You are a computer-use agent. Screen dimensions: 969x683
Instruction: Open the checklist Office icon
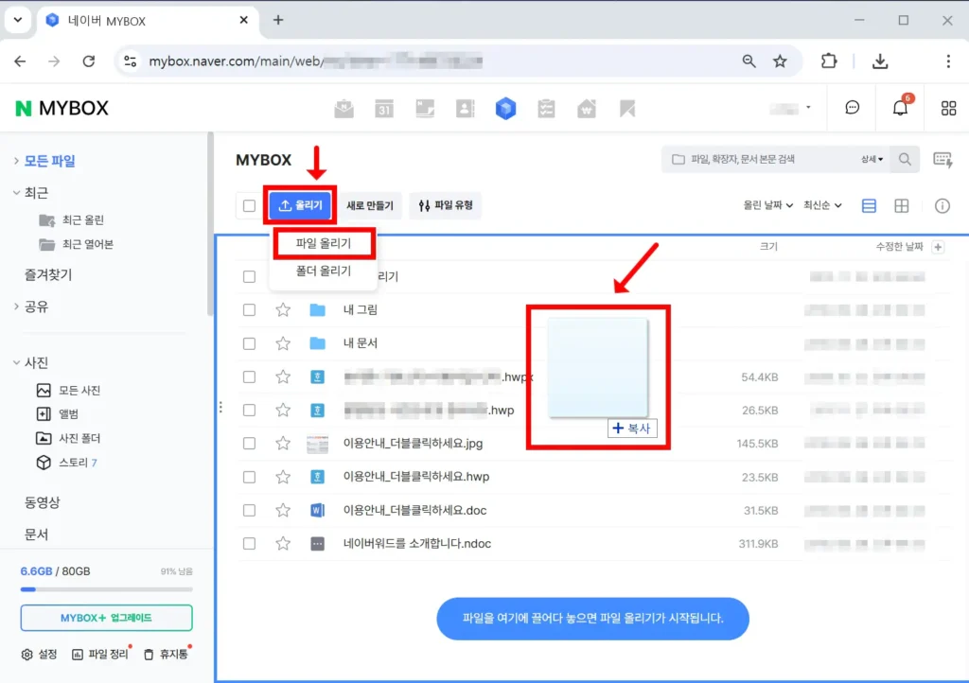(546, 109)
